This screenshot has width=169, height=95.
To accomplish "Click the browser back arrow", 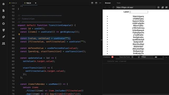I will (105, 7).
